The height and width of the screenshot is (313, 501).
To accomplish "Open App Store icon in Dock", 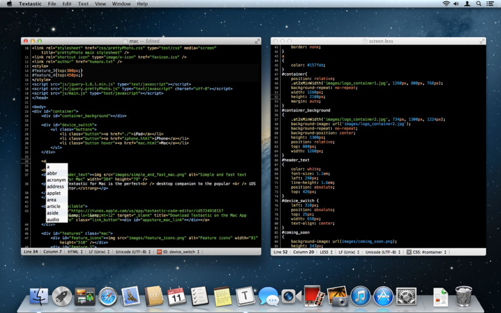I will pos(383,296).
